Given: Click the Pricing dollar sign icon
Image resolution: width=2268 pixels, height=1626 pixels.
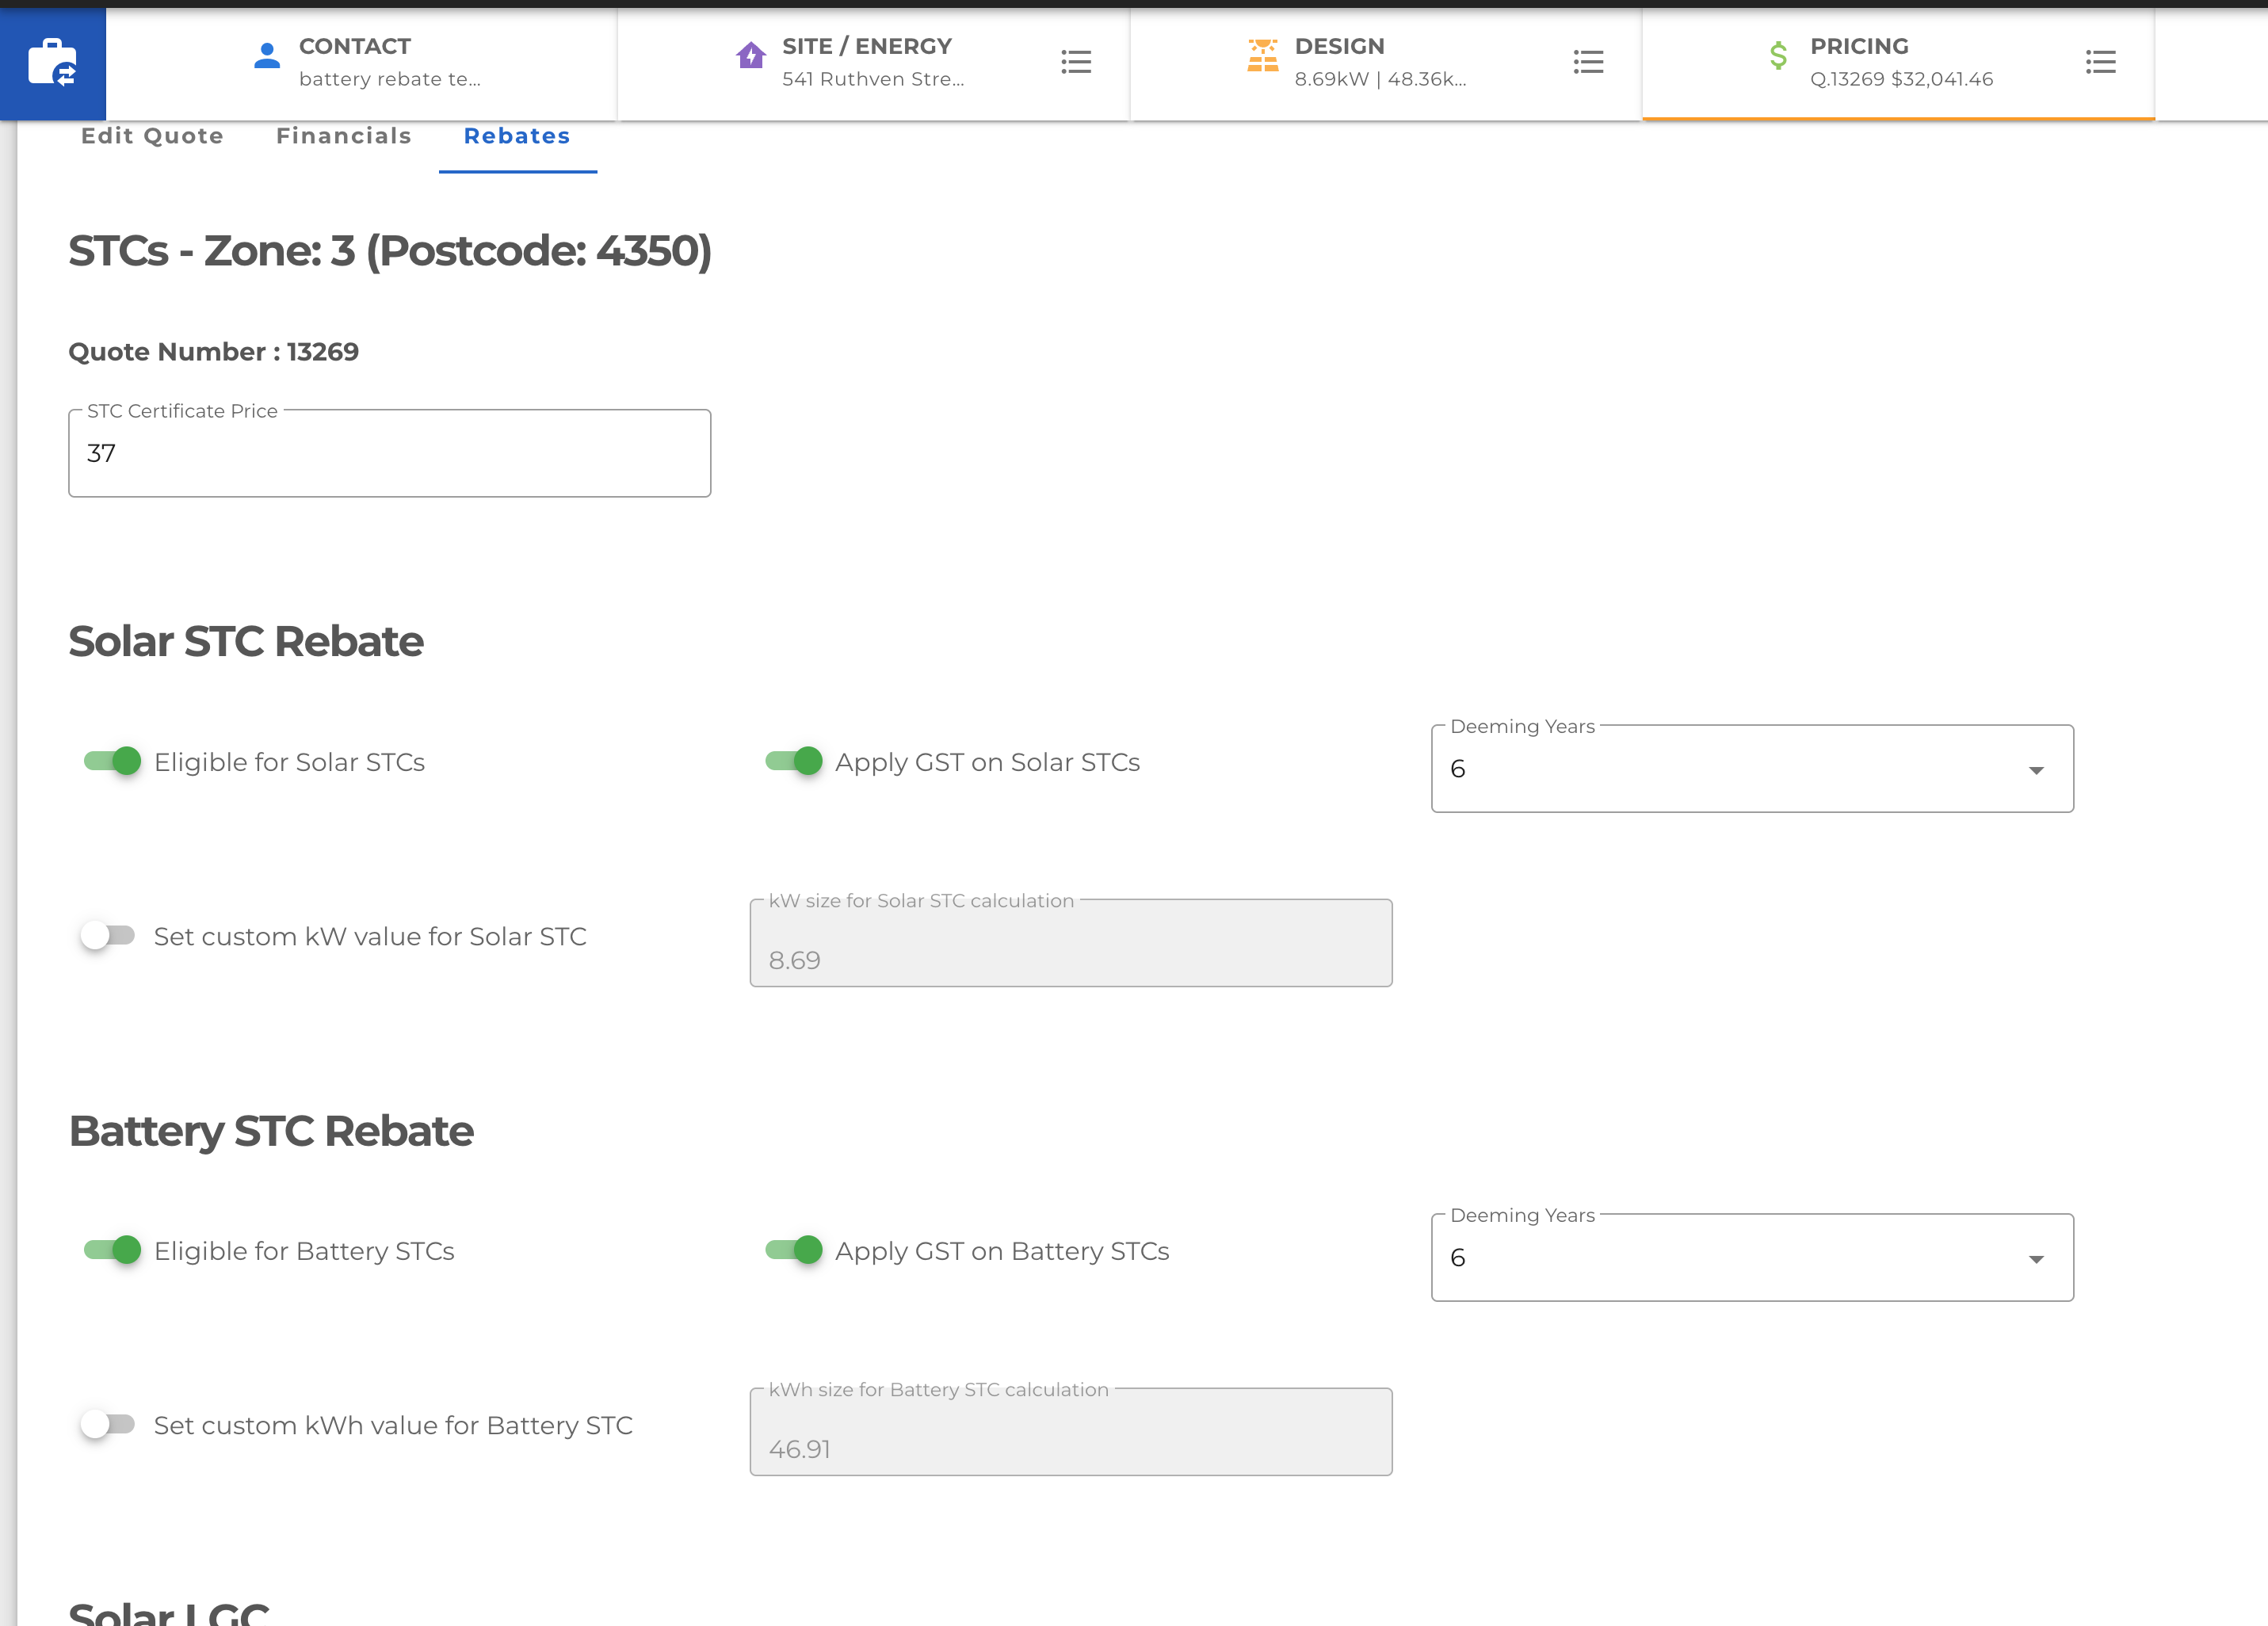Looking at the screenshot, I should click(x=1778, y=56).
